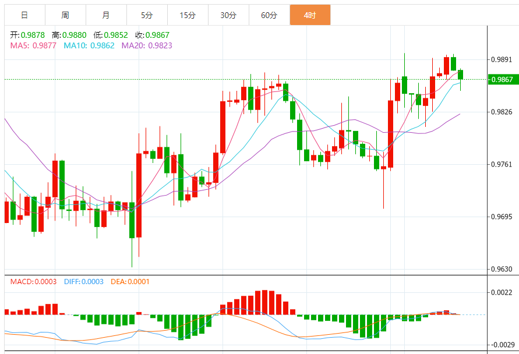Click the 0.0022 MACD axis label
Image resolution: width=519 pixels, height=354 pixels.
click(502, 292)
